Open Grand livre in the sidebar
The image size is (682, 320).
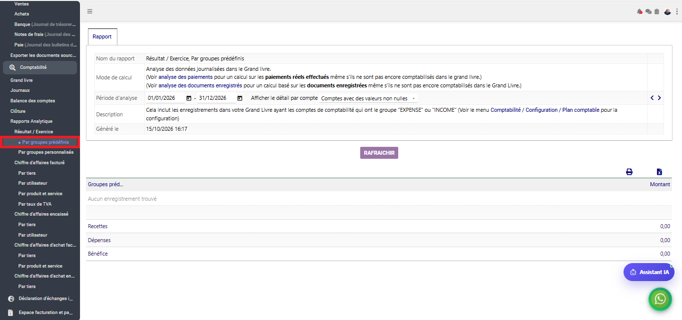pyautogui.click(x=21, y=80)
